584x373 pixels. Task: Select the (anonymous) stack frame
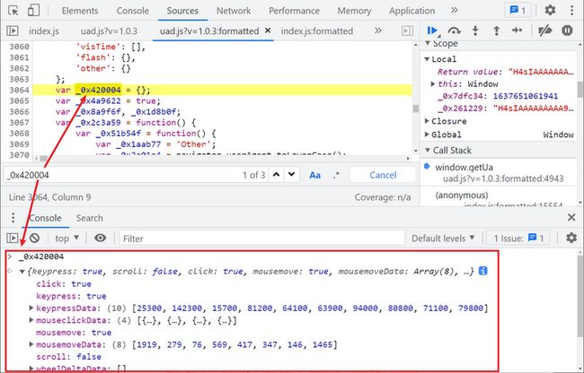pyautogui.click(x=499, y=198)
